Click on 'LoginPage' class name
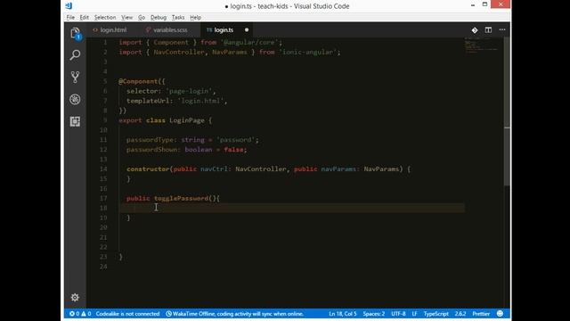 point(187,120)
